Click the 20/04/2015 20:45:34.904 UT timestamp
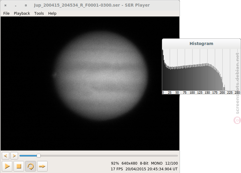Viewport: 241px width, 173px height. 152,169
